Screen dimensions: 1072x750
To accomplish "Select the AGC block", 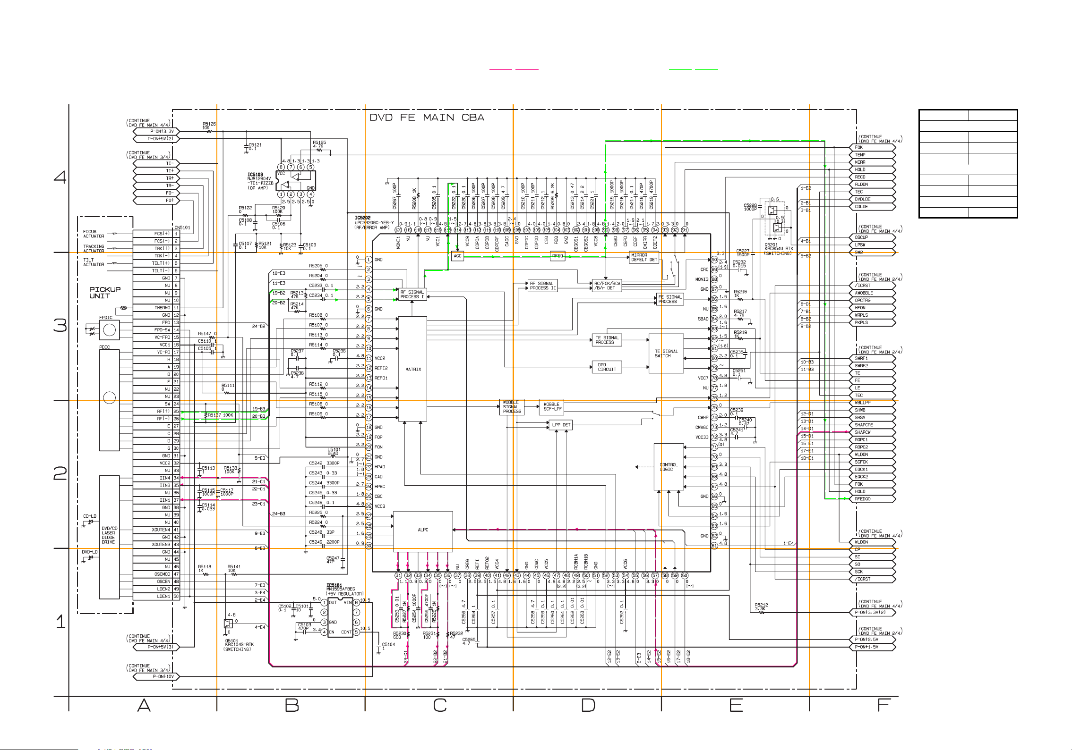I will [457, 256].
